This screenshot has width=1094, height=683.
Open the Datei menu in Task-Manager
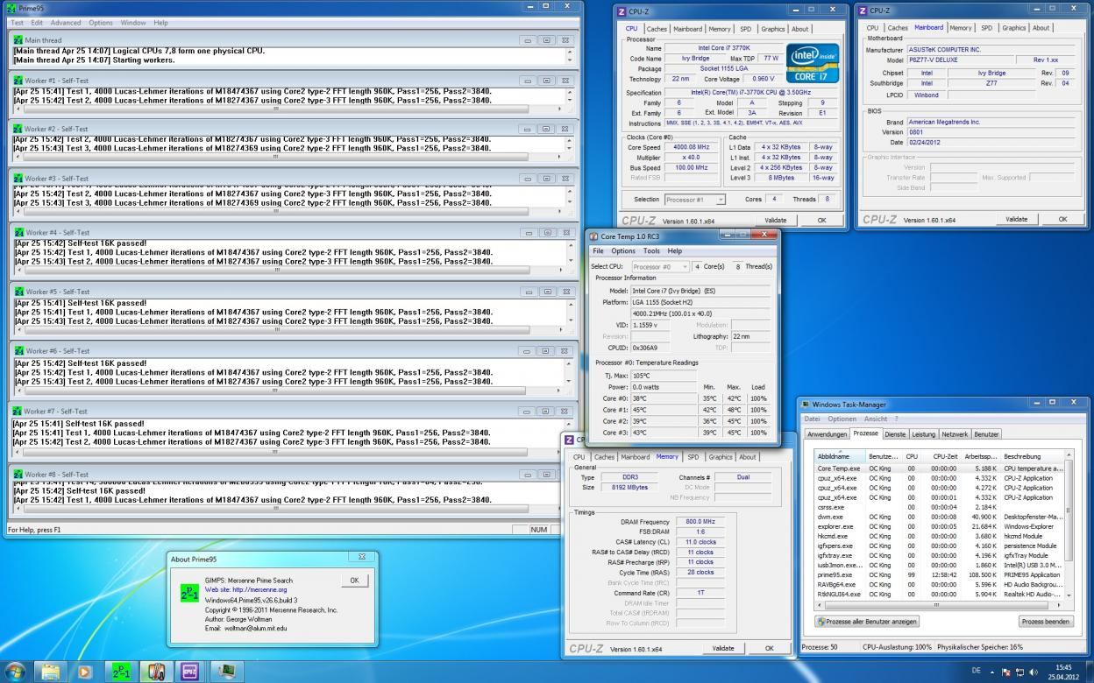(x=813, y=419)
